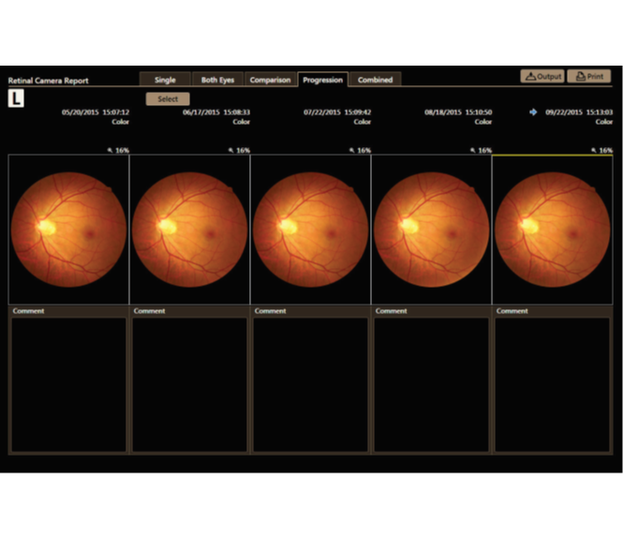Click magnifier zoom icon above 06/17/2015 image
Image resolution: width=623 pixels, height=539 pixels.
[x=230, y=150]
